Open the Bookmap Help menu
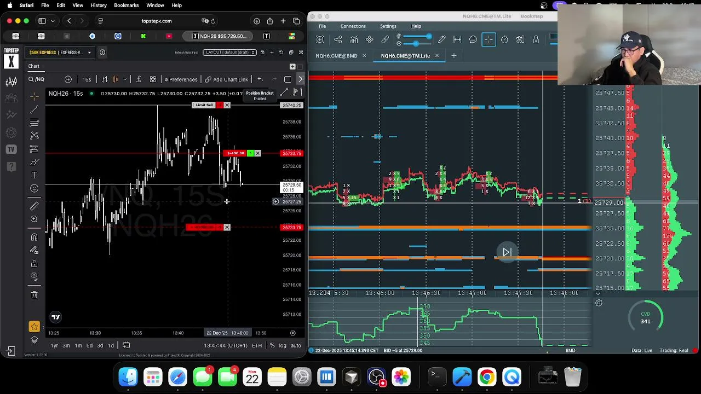This screenshot has height=394, width=701. 416,26
